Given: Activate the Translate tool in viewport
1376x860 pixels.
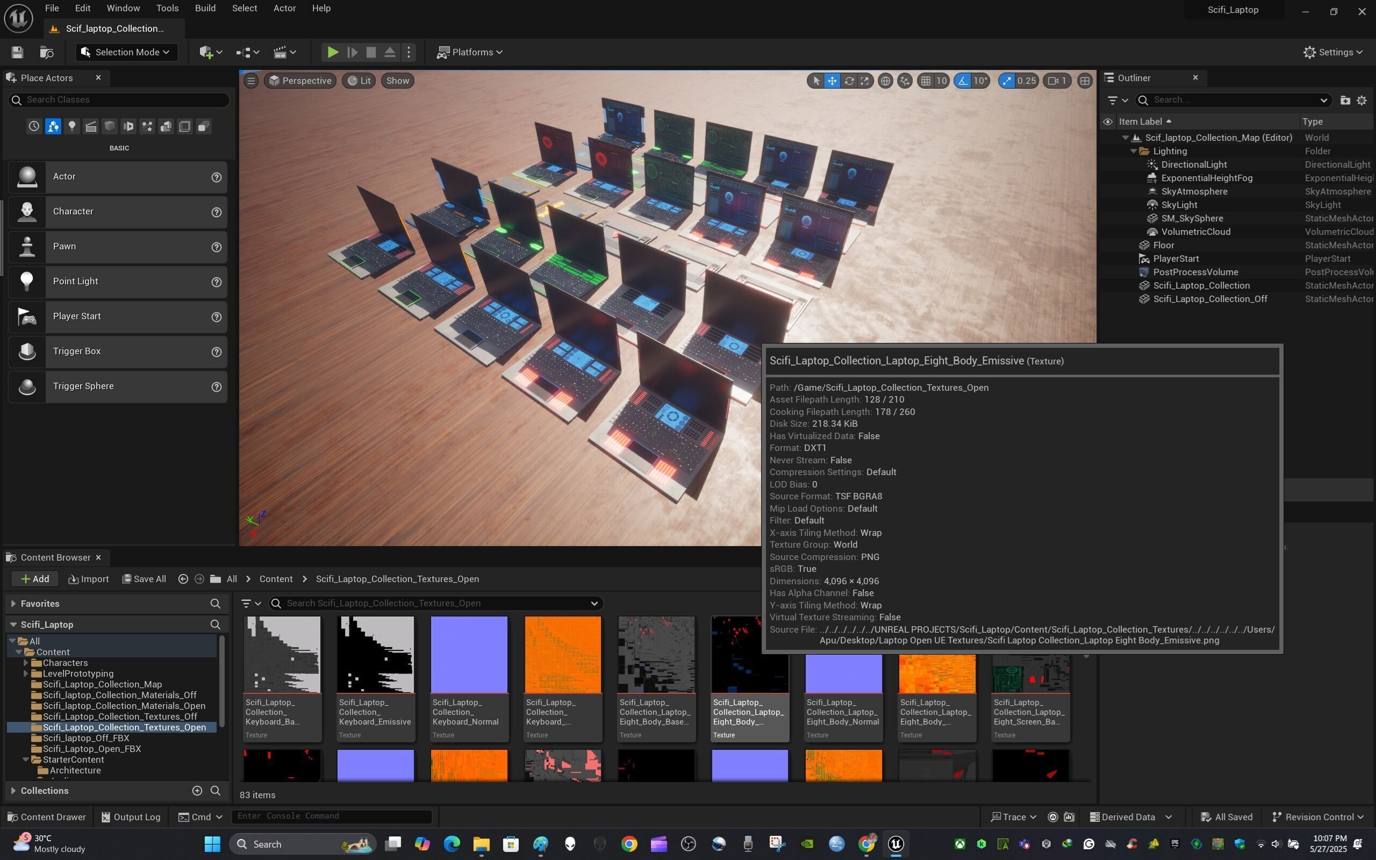Looking at the screenshot, I should tap(832, 81).
